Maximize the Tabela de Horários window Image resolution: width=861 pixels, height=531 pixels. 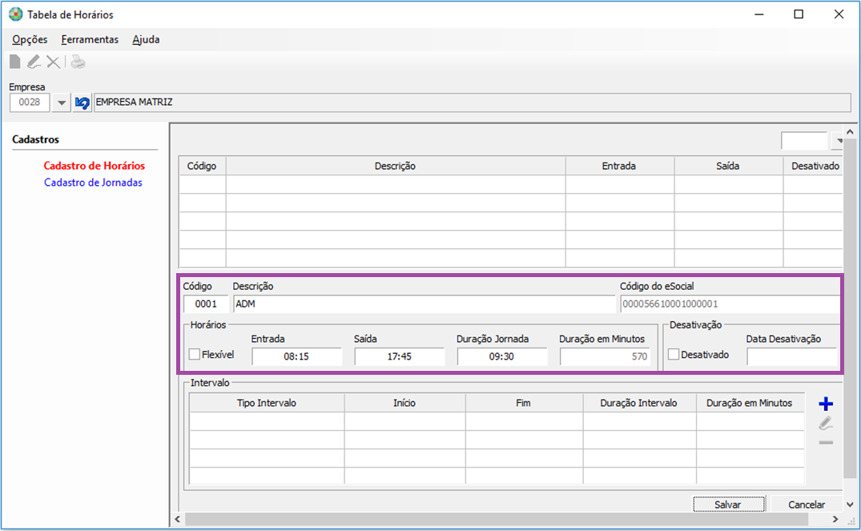799,14
